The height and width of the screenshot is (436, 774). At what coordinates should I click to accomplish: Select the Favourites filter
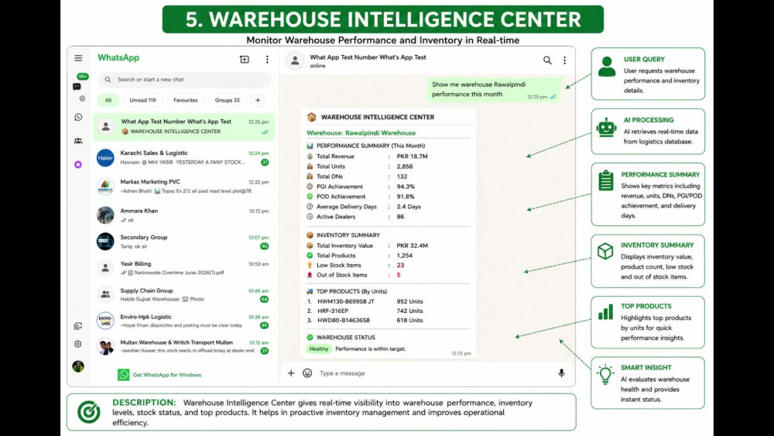point(186,100)
